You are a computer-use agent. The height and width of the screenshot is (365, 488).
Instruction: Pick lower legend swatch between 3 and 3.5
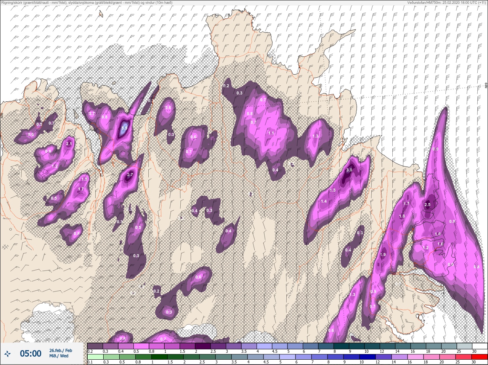tap(223, 357)
